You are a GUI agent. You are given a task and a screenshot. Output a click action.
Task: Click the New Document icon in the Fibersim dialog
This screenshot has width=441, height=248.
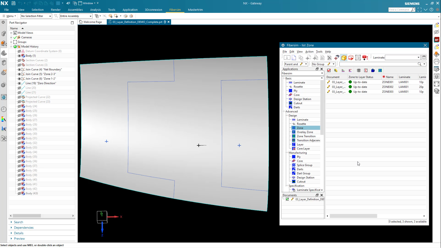point(294,57)
